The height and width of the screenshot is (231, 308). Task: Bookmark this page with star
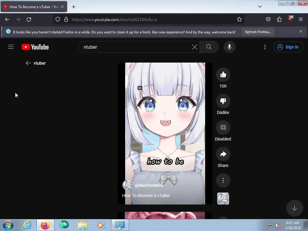(x=239, y=20)
